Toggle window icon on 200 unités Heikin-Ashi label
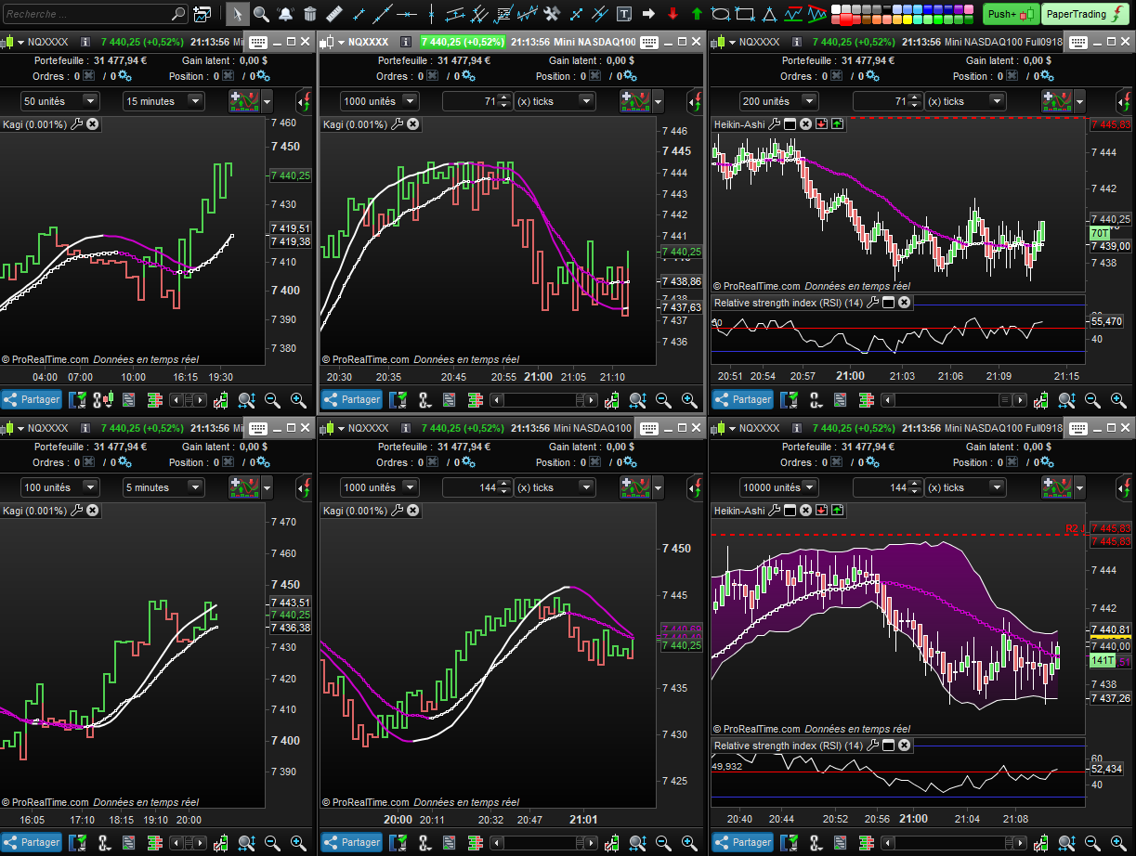 pyautogui.click(x=790, y=124)
